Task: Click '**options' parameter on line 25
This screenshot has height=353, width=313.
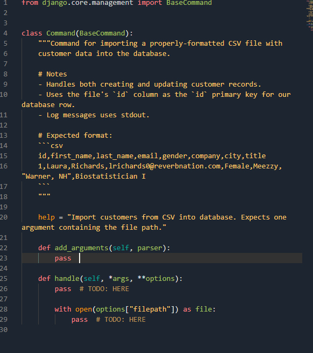Action: point(156,279)
